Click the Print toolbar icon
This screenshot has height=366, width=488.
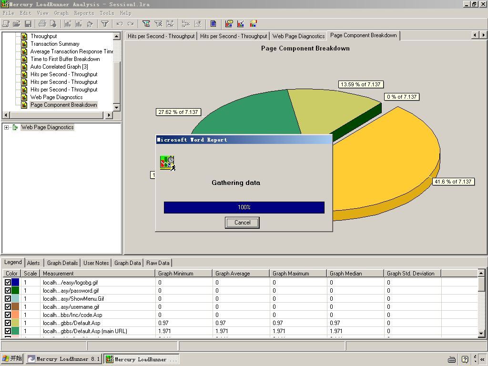(x=42, y=24)
